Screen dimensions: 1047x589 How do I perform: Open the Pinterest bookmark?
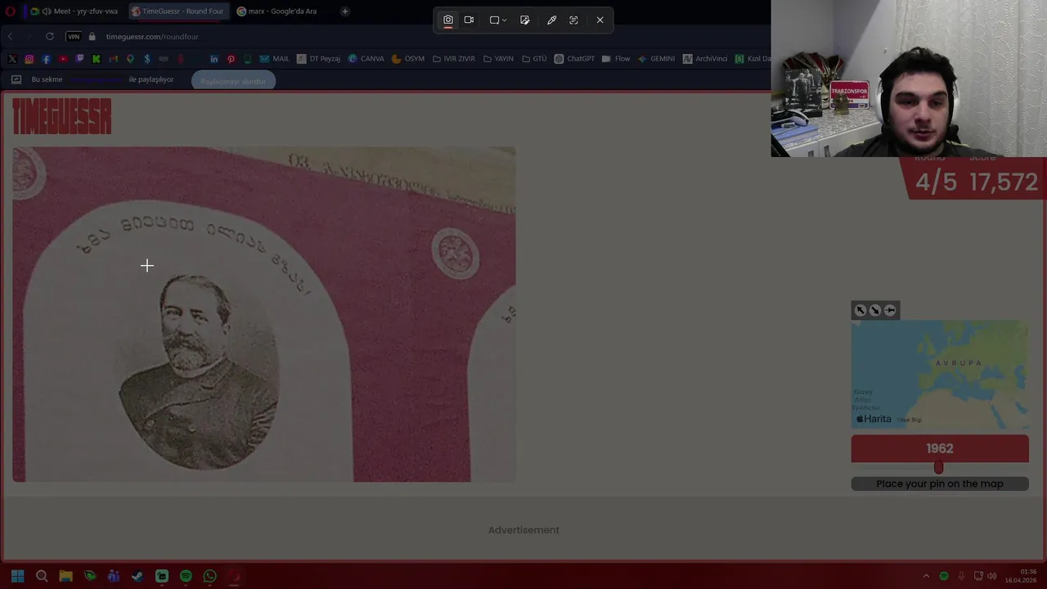coord(231,59)
